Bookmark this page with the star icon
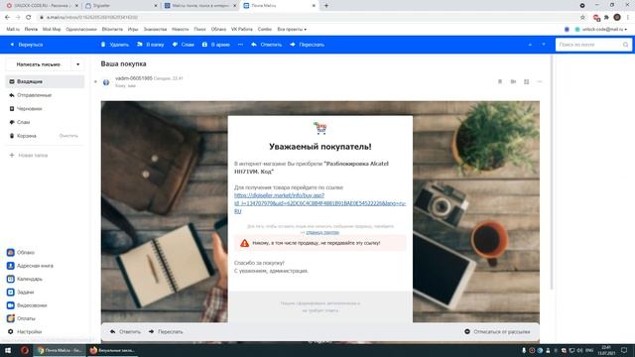635x357 pixels. click(582, 18)
